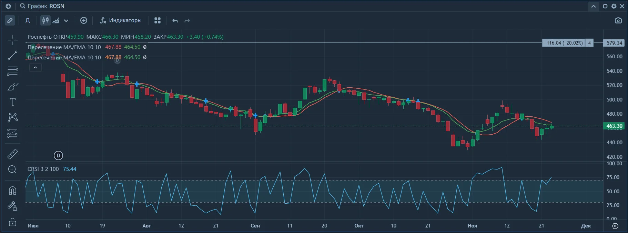The width and height of the screenshot is (628, 233).
Task: Open the horizontal lines tool group
Action: pos(13,71)
